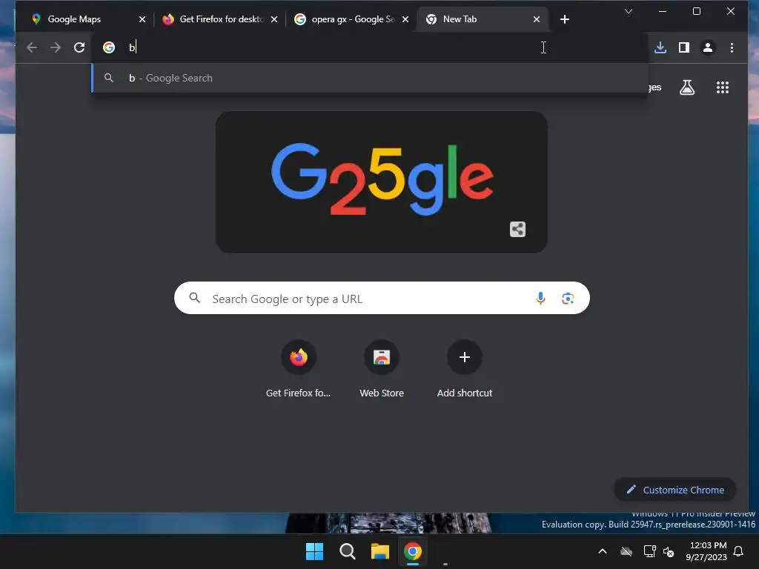The image size is (759, 569).
Task: Close the Get Firefox for desktop tab
Action: (274, 19)
